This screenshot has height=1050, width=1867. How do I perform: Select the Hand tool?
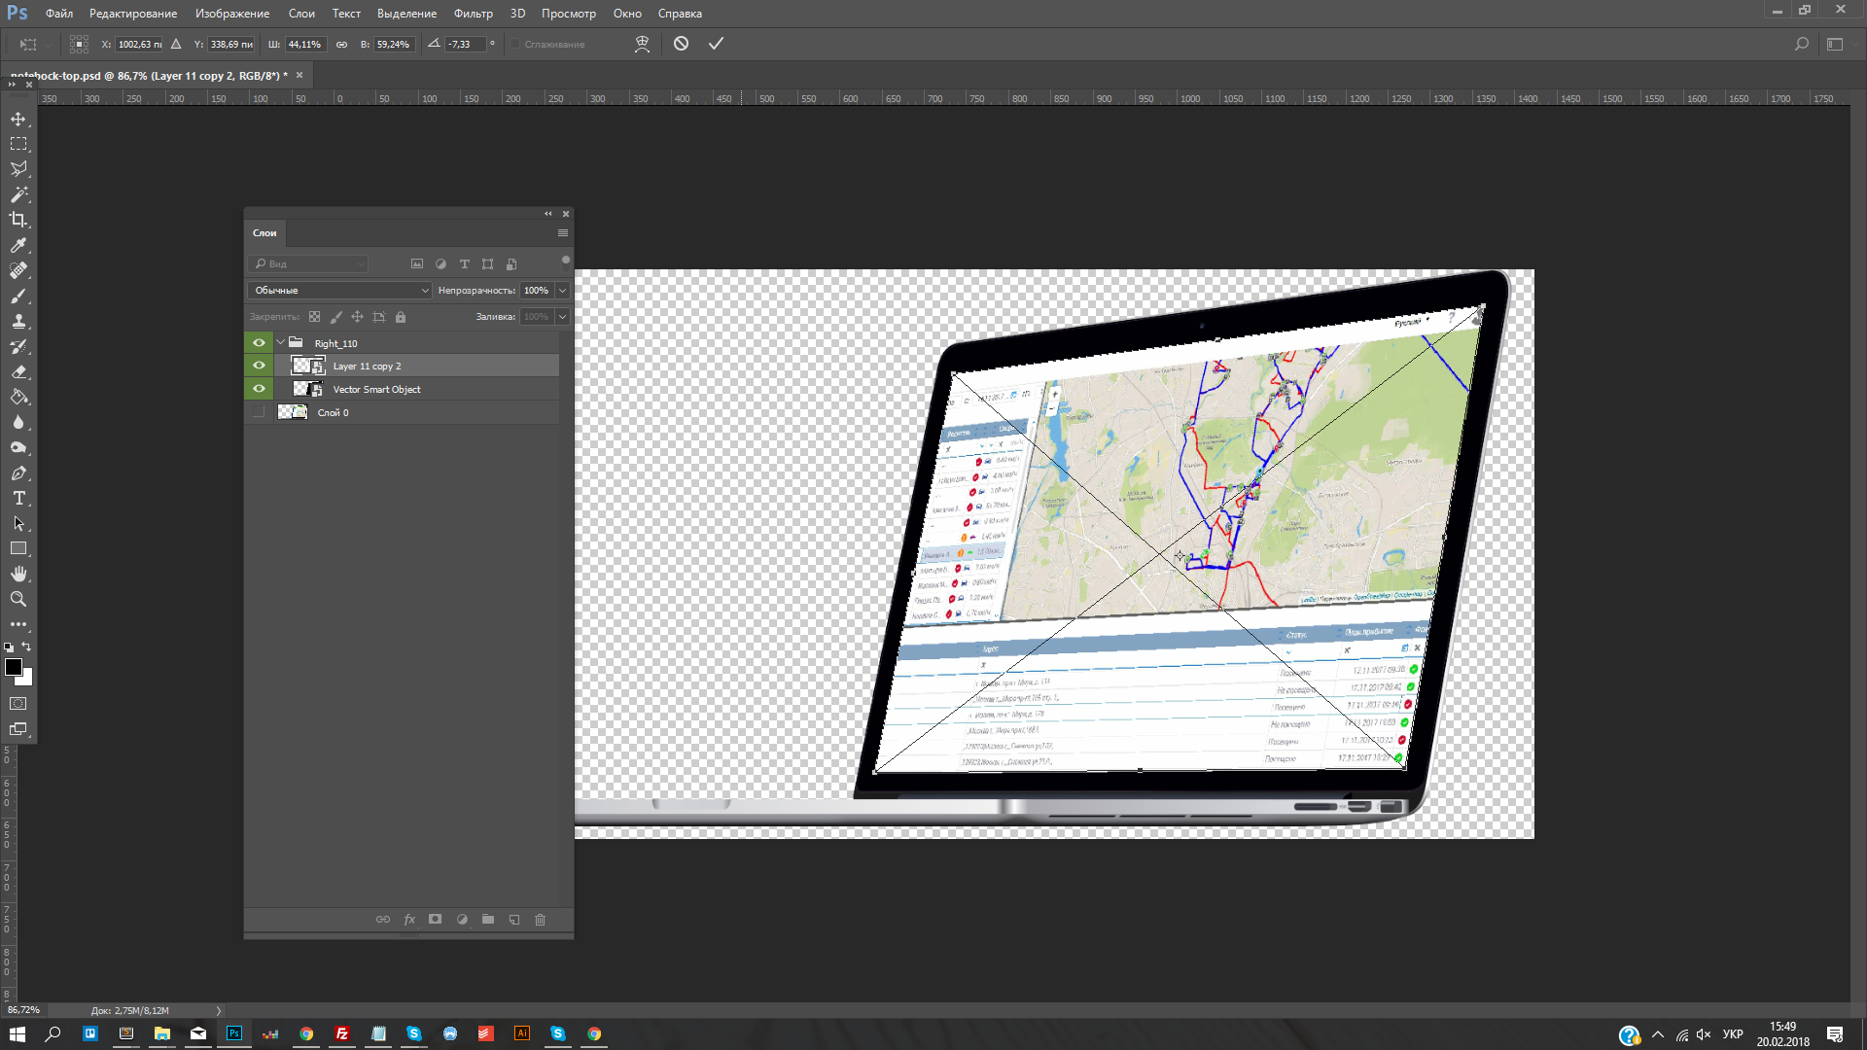coord(18,574)
